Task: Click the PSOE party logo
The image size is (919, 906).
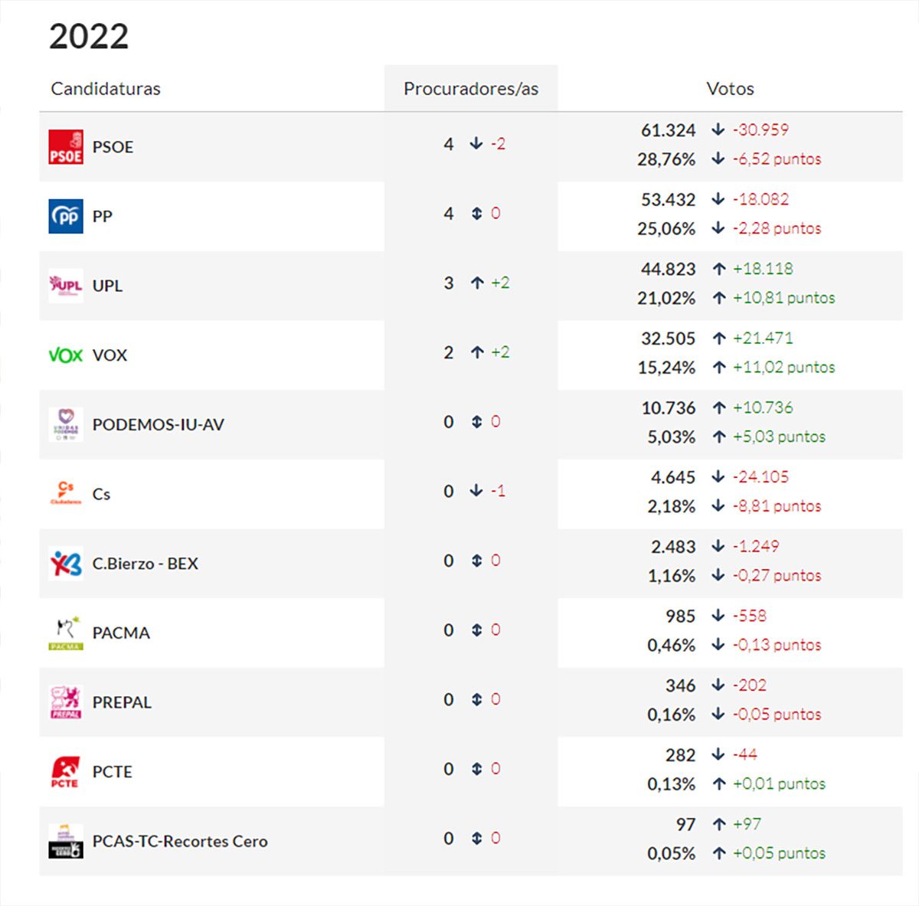Action: [x=66, y=147]
